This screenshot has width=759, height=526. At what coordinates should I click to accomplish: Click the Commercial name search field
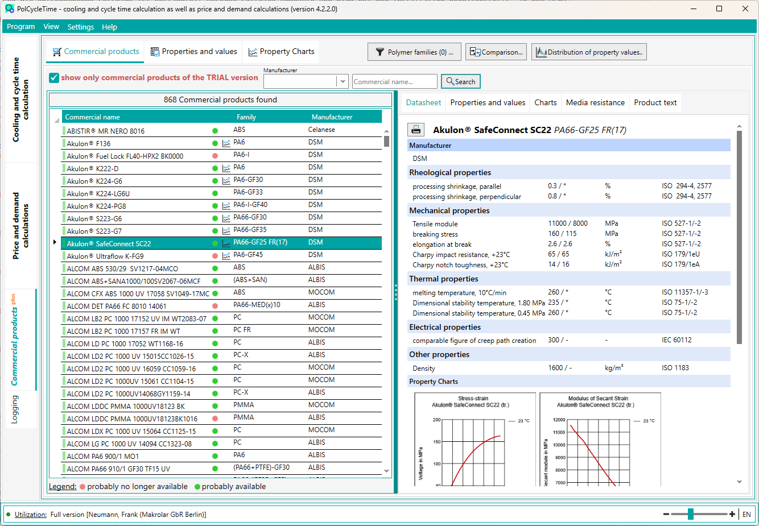click(395, 81)
